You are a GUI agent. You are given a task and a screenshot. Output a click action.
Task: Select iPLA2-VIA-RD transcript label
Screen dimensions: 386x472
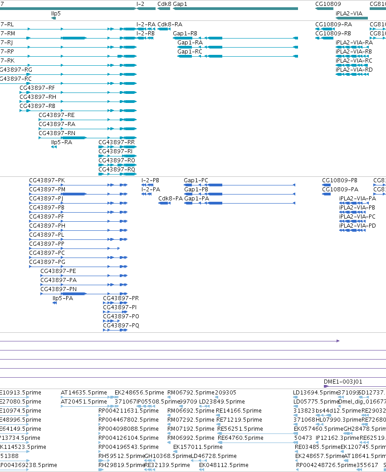click(x=354, y=69)
